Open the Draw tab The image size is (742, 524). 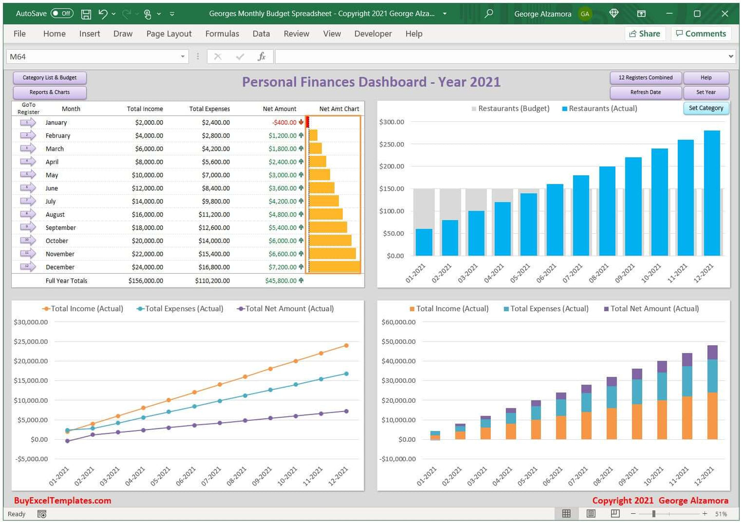point(123,34)
